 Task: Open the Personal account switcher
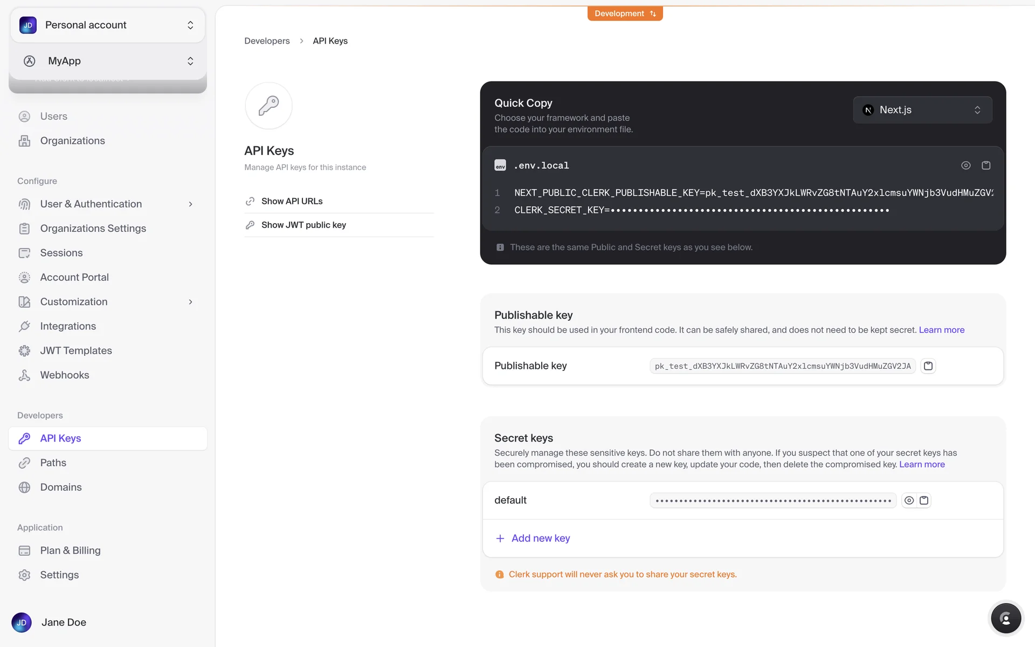point(107,25)
